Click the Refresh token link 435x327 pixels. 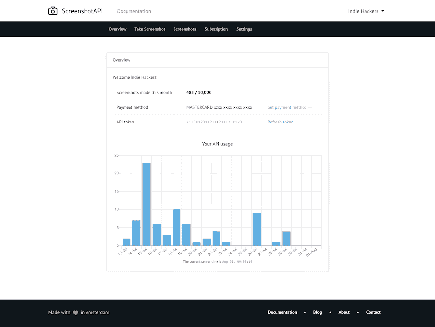click(x=283, y=122)
